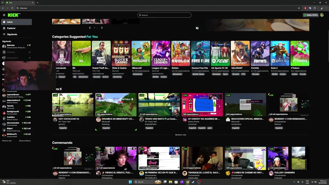
Task: Open the hamburger sidebar menu
Action: pos(4,15)
